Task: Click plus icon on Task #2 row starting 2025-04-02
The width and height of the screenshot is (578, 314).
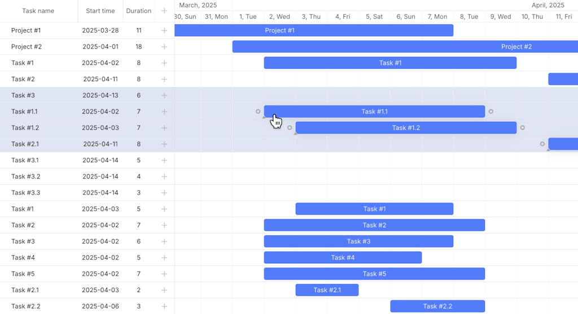Action: (164, 225)
